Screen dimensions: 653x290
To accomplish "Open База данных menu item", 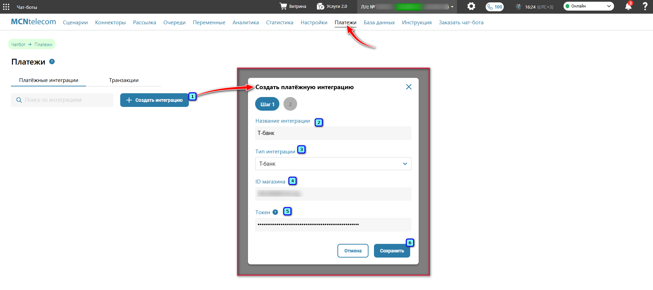I will pos(379,23).
